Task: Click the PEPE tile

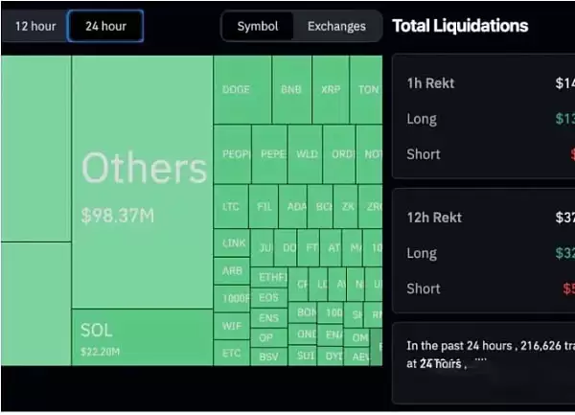Action: pos(273,153)
